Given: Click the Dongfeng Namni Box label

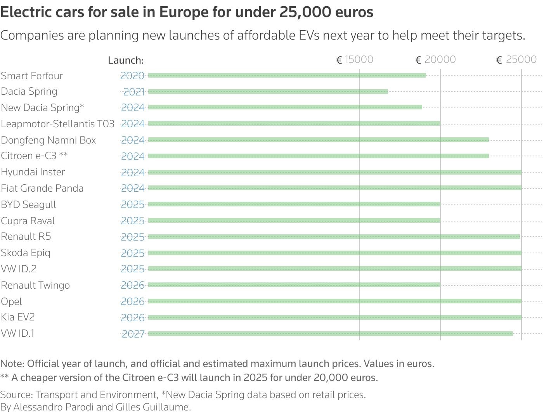Looking at the screenshot, I should (49, 140).
